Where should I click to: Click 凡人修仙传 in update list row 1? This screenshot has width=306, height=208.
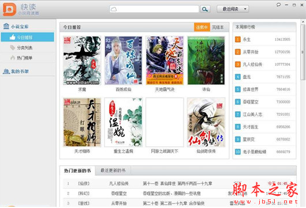pos(119,183)
